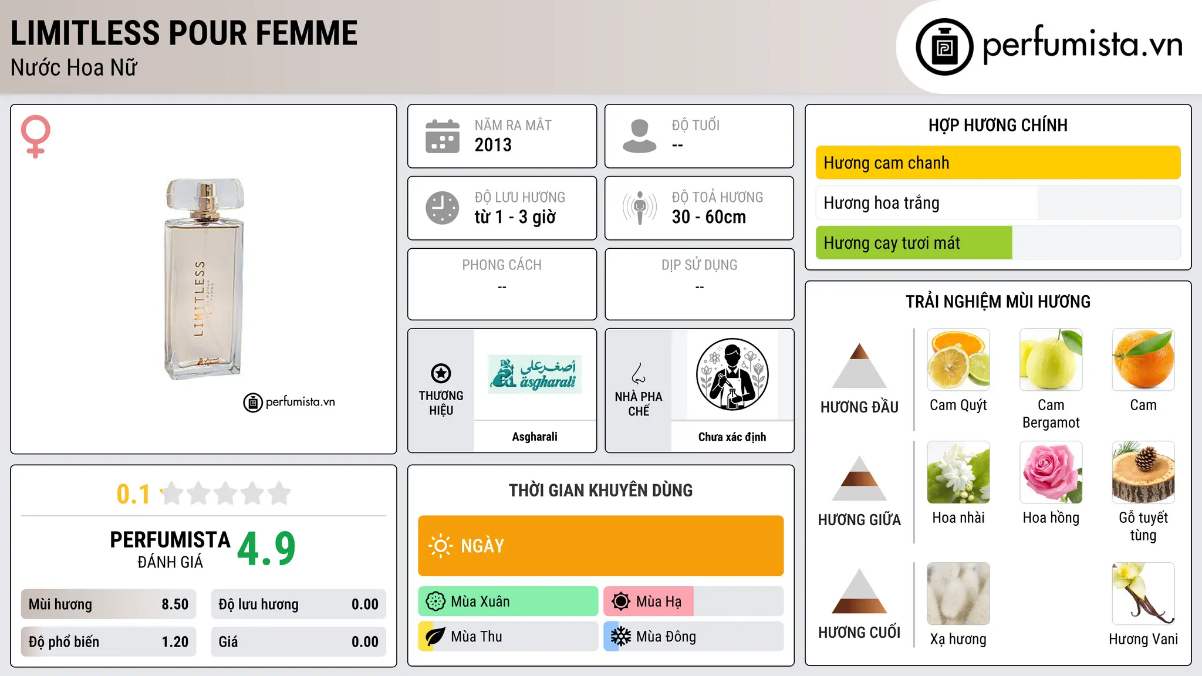The width and height of the screenshot is (1202, 676).
Task: Click the sillage icon beside Độ toả hương
Action: [639, 208]
